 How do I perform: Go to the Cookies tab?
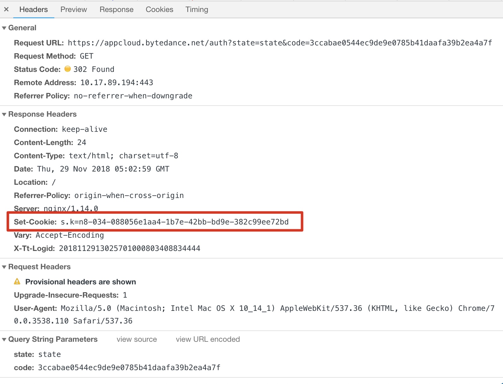pos(160,9)
